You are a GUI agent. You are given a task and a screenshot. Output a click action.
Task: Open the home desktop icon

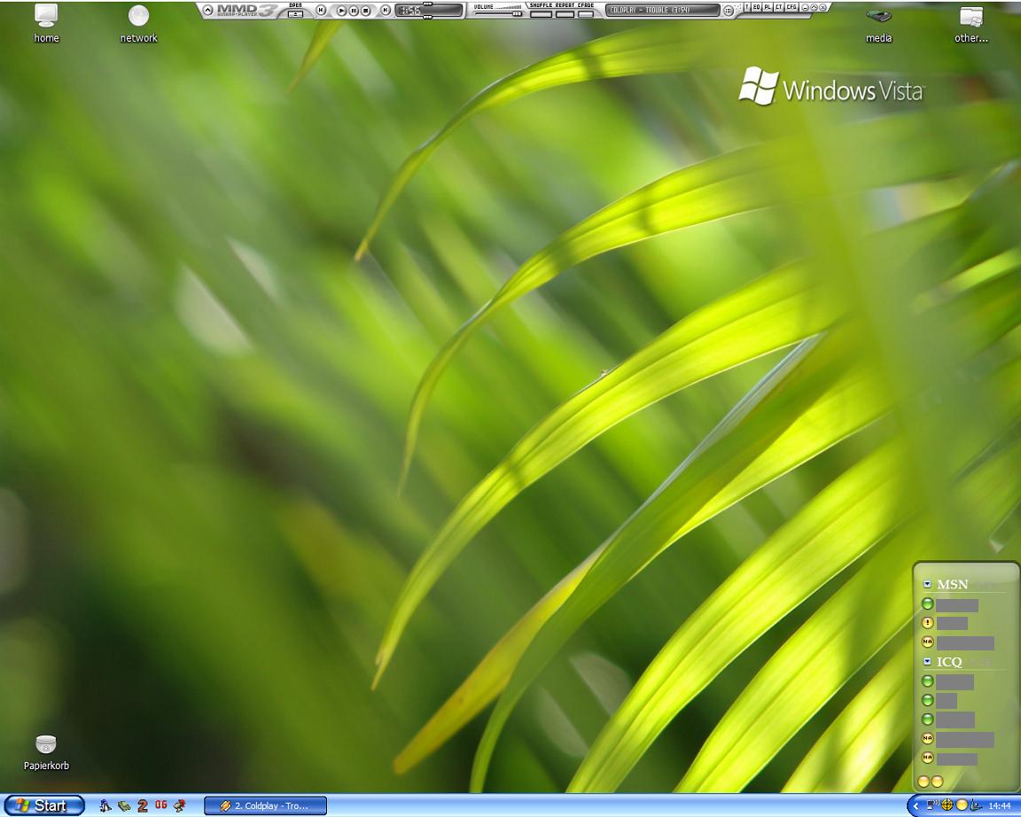(46, 23)
